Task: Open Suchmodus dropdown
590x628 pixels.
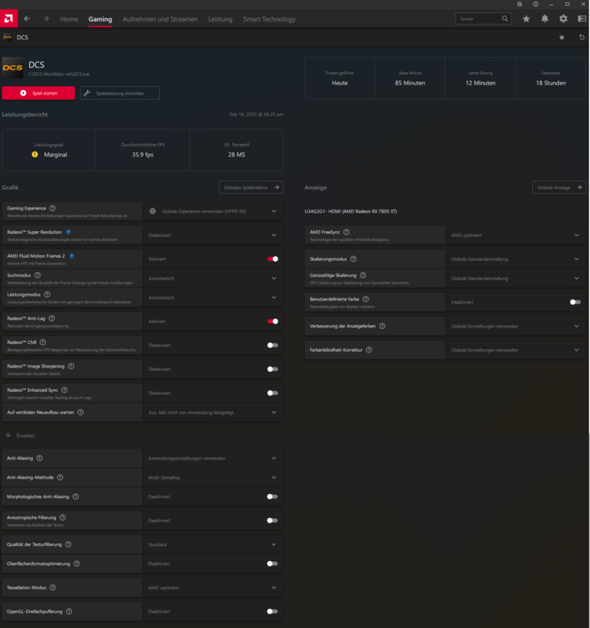Action: (213, 278)
